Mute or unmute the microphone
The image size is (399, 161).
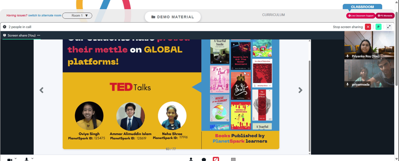point(26,159)
